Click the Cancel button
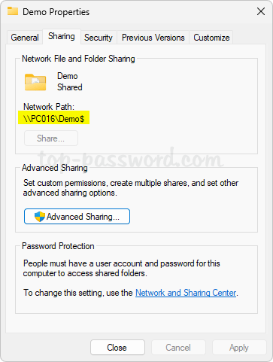This screenshot has height=362, width=273. tap(178, 348)
